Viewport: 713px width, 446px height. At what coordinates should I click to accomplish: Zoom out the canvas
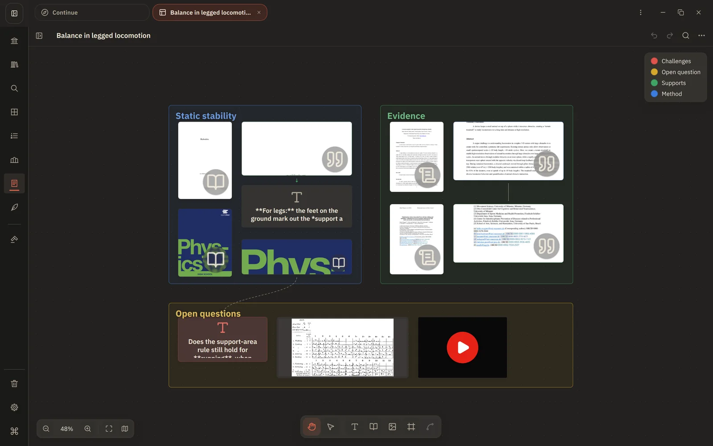(x=46, y=429)
